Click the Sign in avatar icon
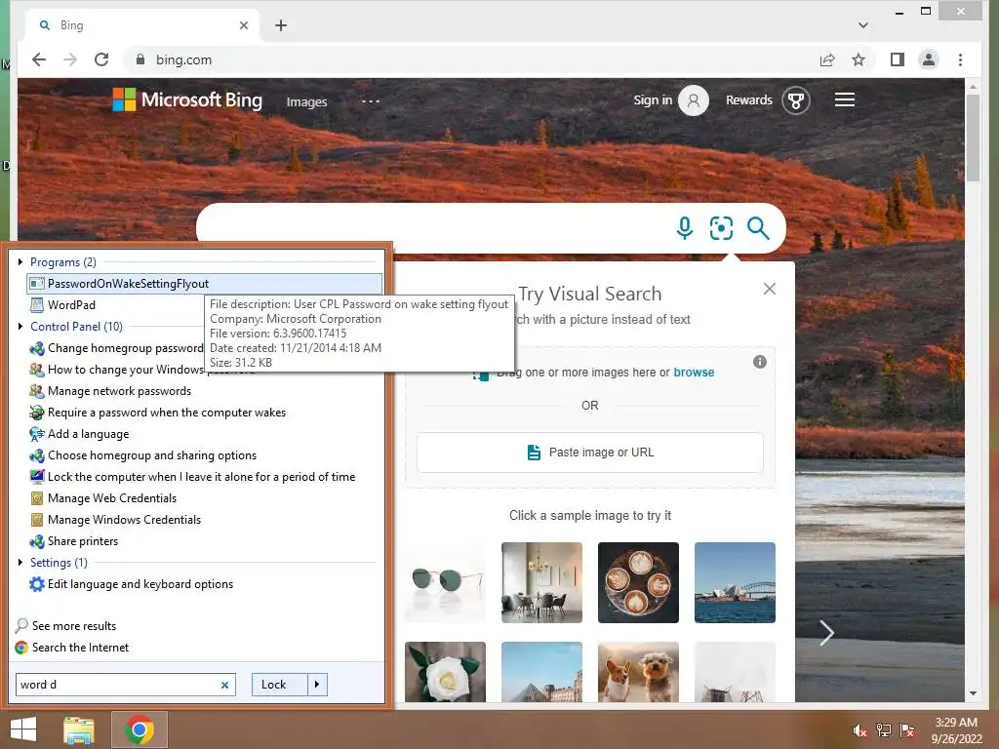The image size is (999, 749). [x=694, y=100]
